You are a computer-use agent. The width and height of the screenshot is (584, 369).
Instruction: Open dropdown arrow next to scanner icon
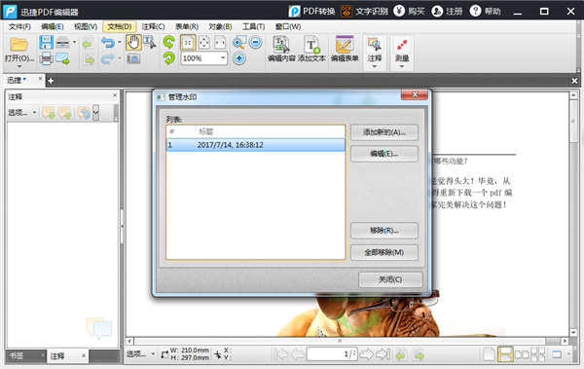tap(75, 42)
